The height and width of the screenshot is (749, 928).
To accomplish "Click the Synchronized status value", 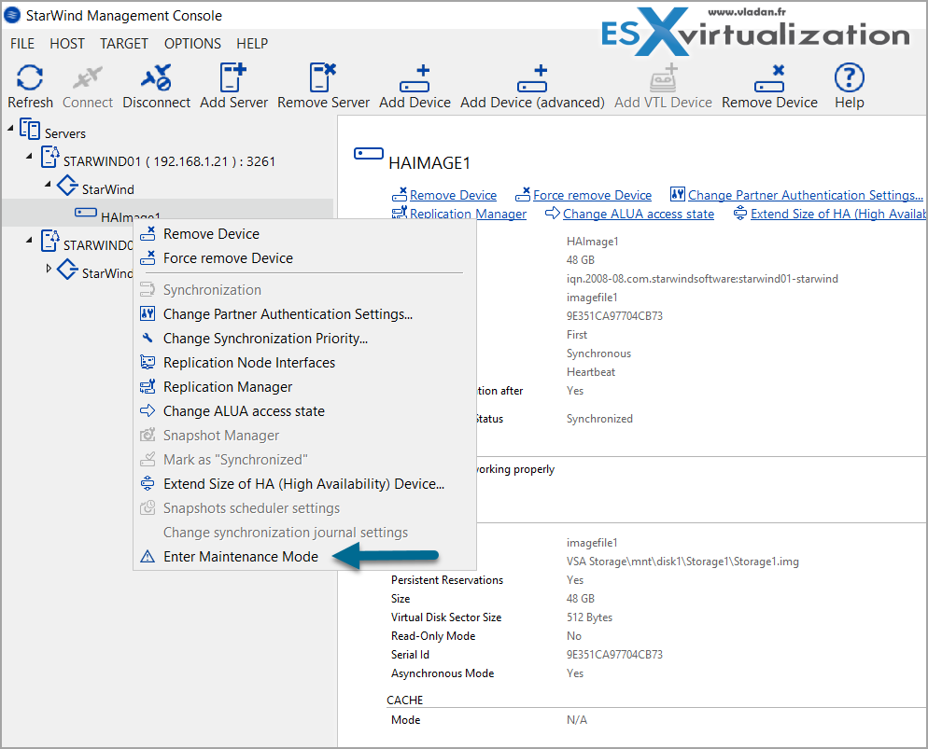I will (599, 419).
